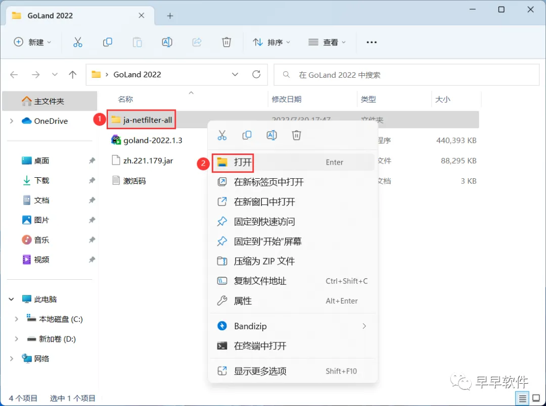Switch to details view icon in status bar
This screenshot has height=406, width=546.
coord(522,398)
